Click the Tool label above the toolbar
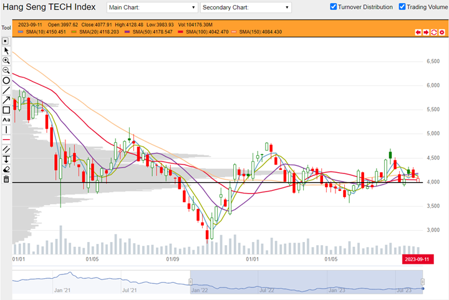Image resolution: width=449 pixels, height=300 pixels. [6, 28]
